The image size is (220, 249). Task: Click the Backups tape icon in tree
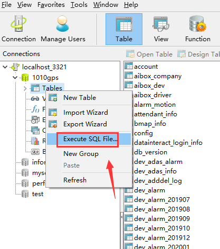[35, 152]
